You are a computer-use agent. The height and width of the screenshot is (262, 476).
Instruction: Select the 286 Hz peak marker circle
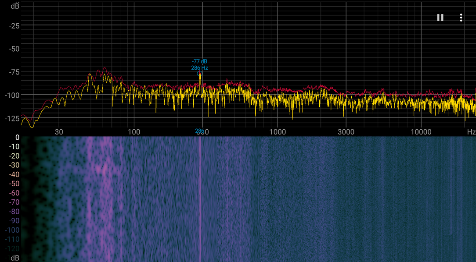(199, 74)
